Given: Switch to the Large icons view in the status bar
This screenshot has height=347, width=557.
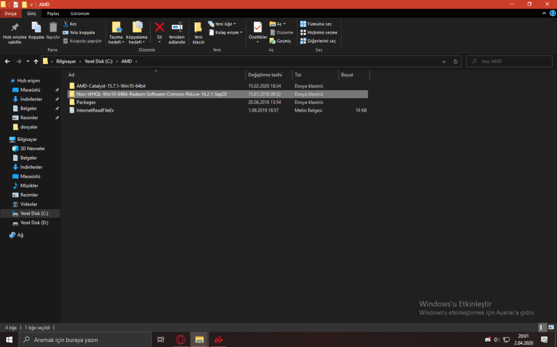Looking at the screenshot, I should 551,328.
